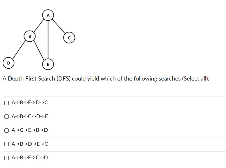226x168 pixels.
Task: Click graph node E circle
Action: (x=48, y=64)
